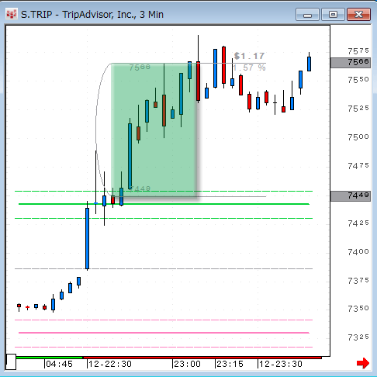Viewport: 377px width, 377px height.
Task: Click the 7525 price axis label
Action: click(358, 109)
